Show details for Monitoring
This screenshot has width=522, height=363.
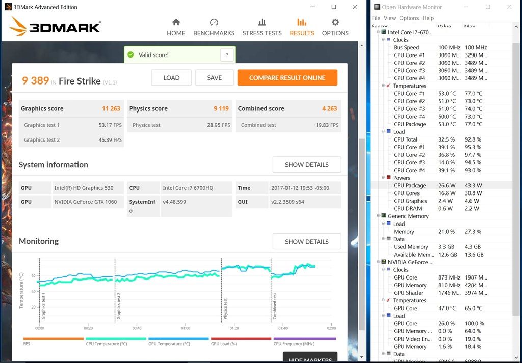click(x=306, y=242)
